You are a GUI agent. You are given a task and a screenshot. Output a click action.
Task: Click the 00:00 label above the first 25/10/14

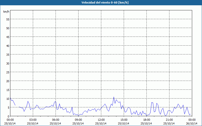(x=10, y=120)
